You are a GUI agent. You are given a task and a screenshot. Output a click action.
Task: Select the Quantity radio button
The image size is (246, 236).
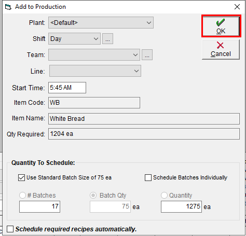coord(164,196)
